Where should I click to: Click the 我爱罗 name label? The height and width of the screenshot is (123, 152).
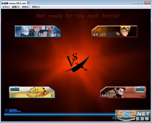point(105,96)
